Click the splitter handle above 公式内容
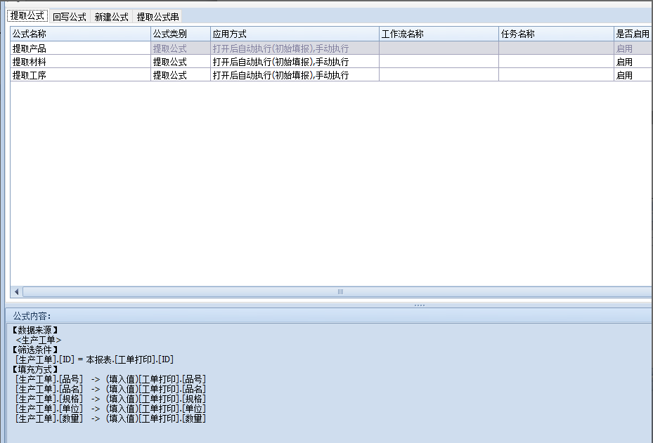Screen dimensions: 653x443 pos(419,305)
